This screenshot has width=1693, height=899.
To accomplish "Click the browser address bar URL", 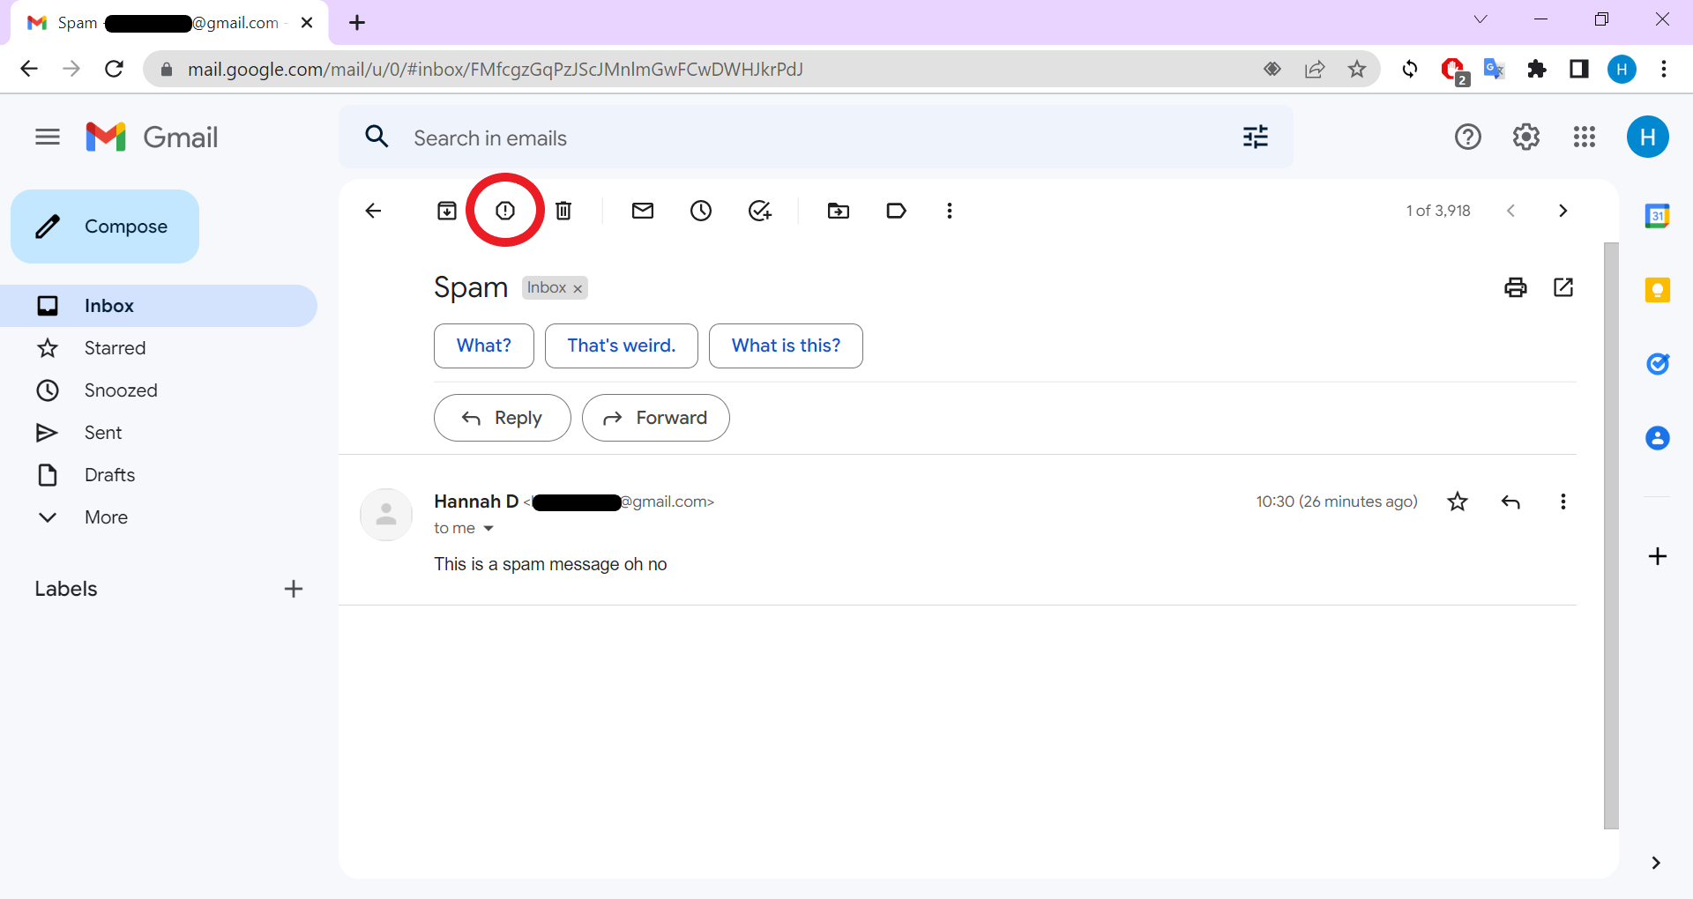I will click(495, 69).
